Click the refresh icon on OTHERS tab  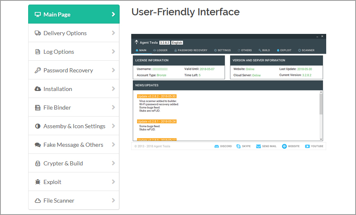pos(239,50)
